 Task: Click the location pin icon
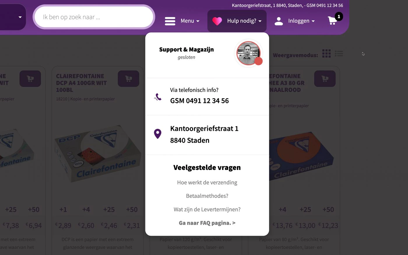pyautogui.click(x=158, y=134)
